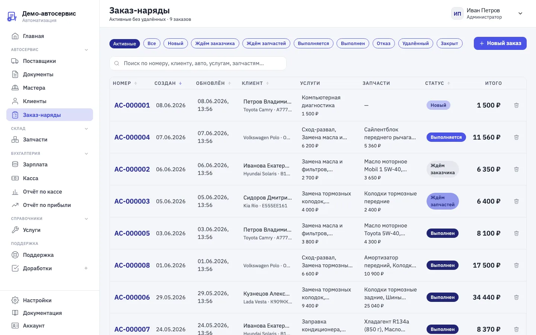The image size is (536, 335).
Task: Click trash icon for order AC-000004
Action: tap(516, 137)
